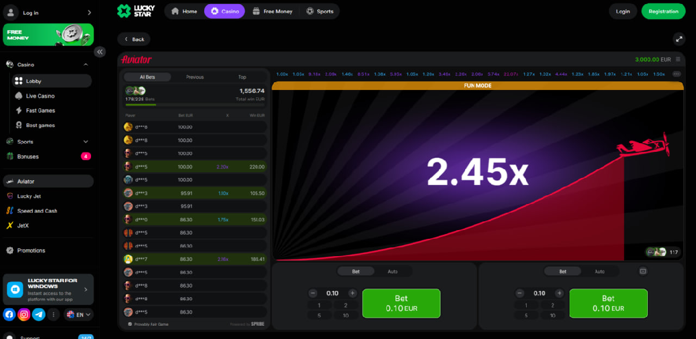Click the right bet amount field 0.10
Viewport: 696px width, 339px height.
tap(539, 293)
